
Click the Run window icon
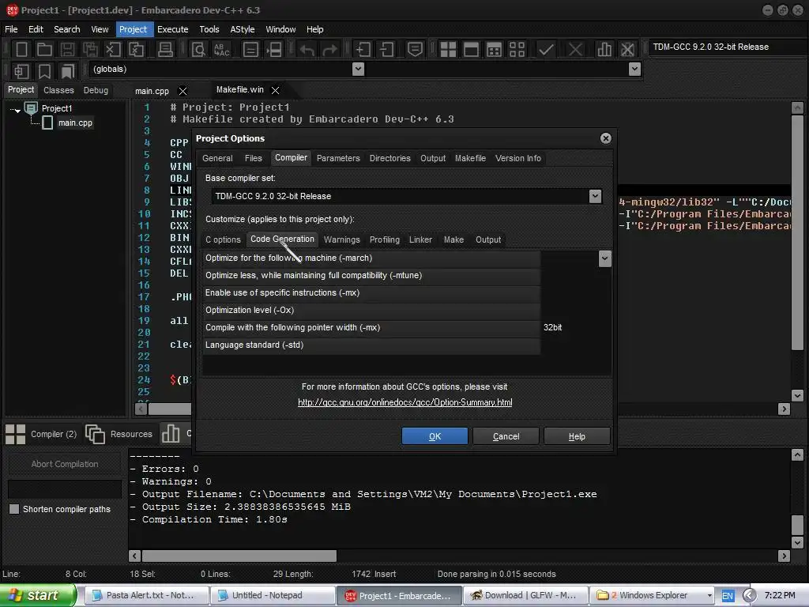(471, 50)
